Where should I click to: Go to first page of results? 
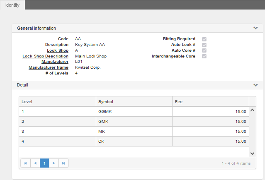click(x=25, y=163)
